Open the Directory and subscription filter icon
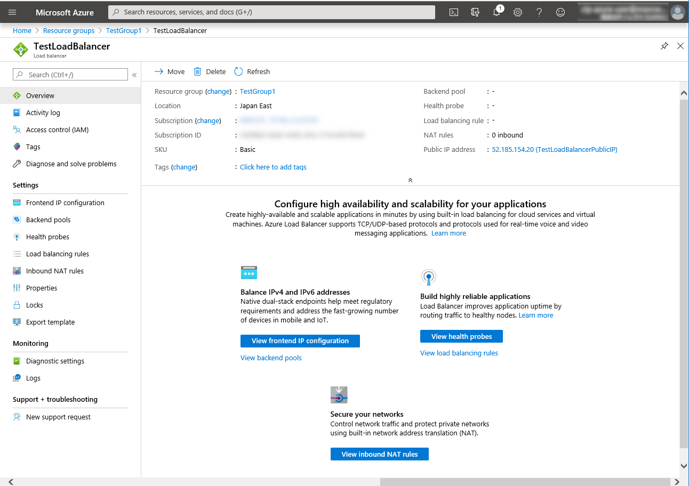This screenshot has width=689, height=486. [x=475, y=12]
